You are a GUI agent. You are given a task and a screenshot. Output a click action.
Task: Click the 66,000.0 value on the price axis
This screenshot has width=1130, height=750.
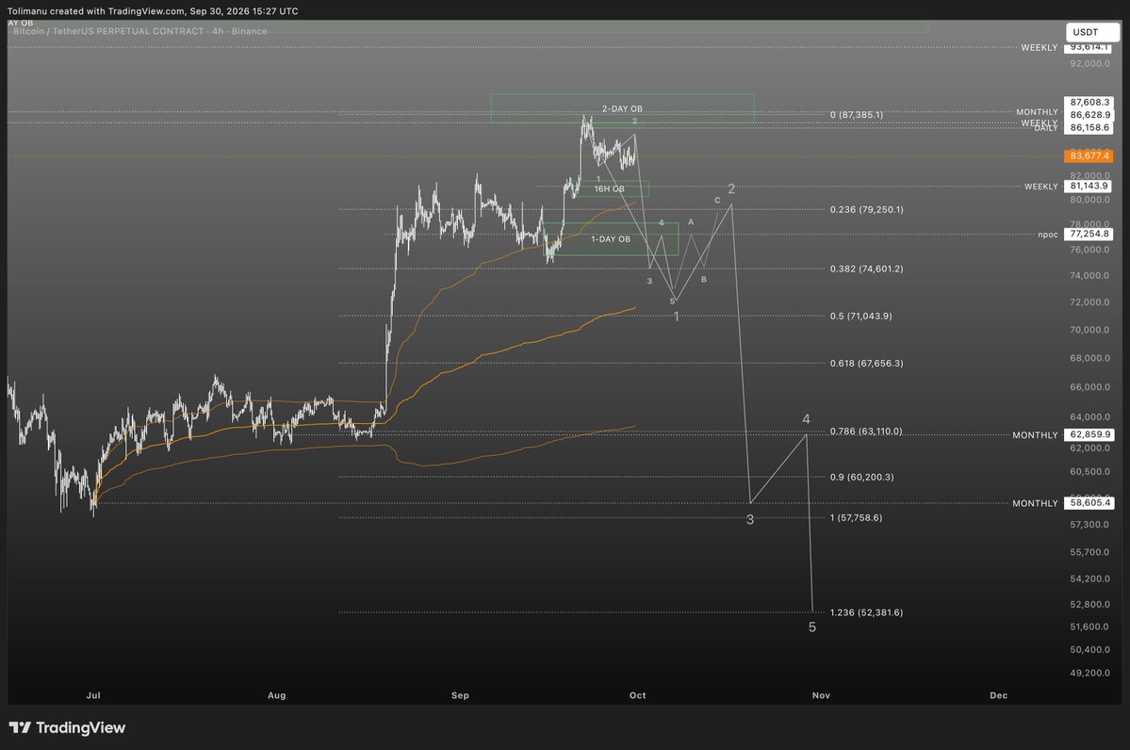1089,387
